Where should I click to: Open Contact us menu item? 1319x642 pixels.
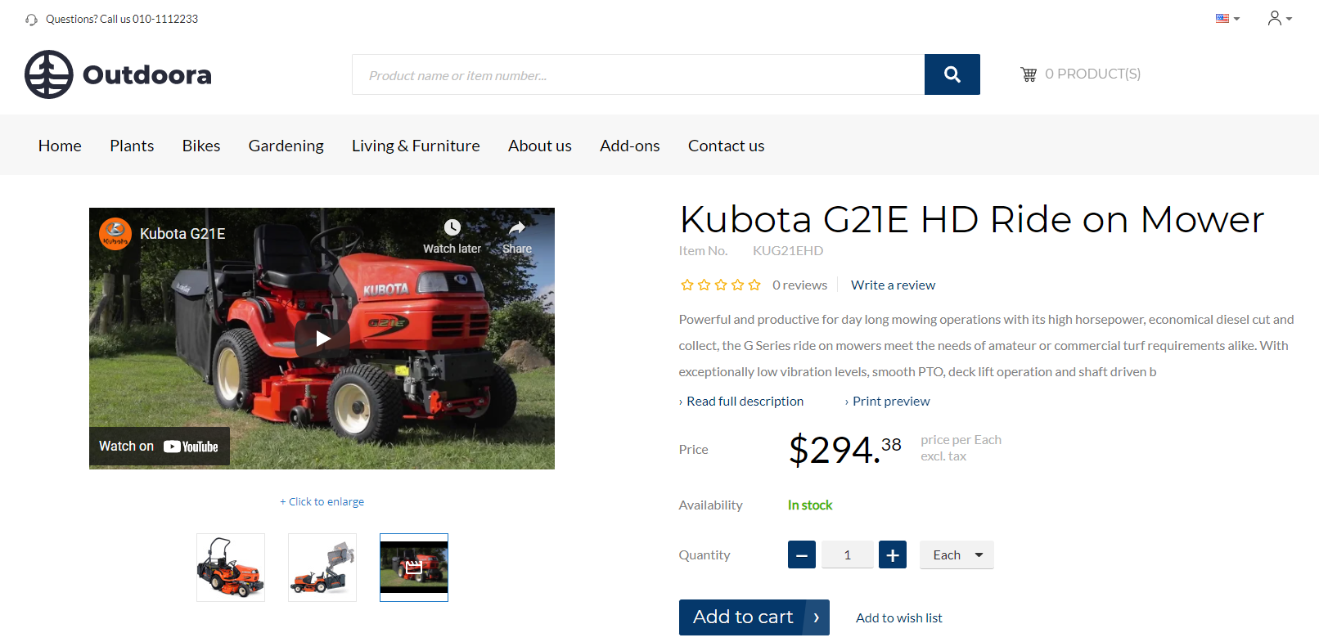(x=727, y=146)
